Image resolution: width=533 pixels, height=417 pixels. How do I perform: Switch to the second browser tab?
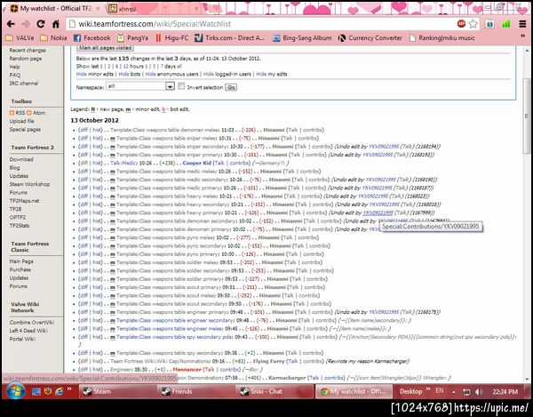point(154,9)
